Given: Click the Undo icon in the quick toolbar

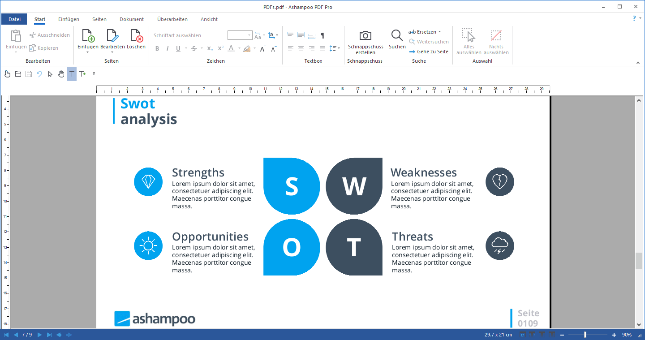Looking at the screenshot, I should click(x=39, y=74).
